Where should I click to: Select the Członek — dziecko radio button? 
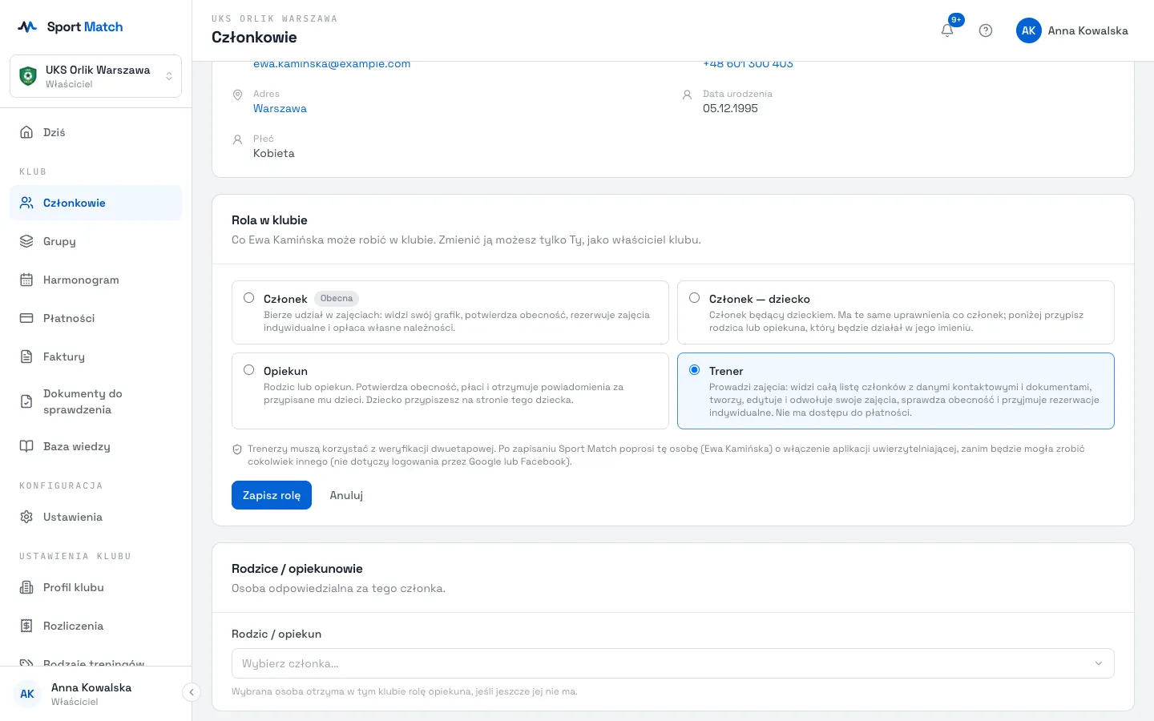coord(695,297)
